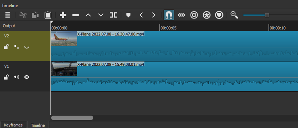Select clip X-Plane 2022.07.08 - 15.49.08.01.mp4
The height and width of the screenshot is (128, 298).
(x=174, y=76)
